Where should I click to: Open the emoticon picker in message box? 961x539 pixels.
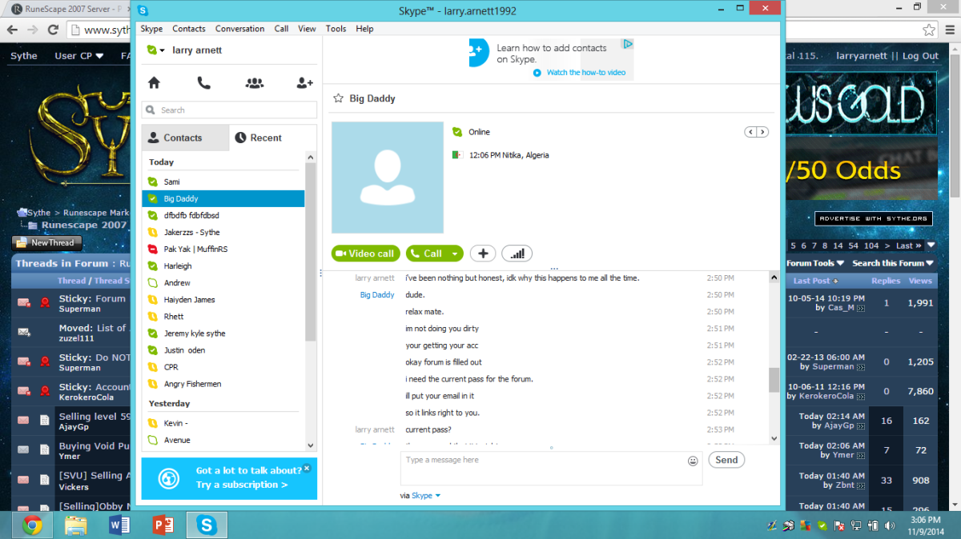(x=693, y=461)
